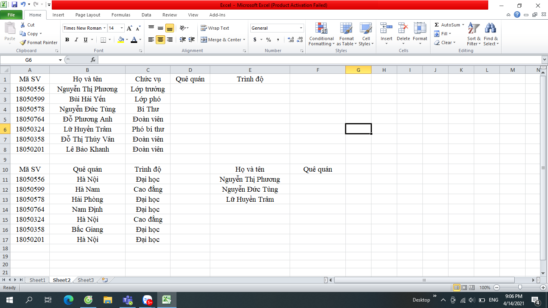Open the font size dropdown
Screen dimensions: 548x308
point(122,28)
